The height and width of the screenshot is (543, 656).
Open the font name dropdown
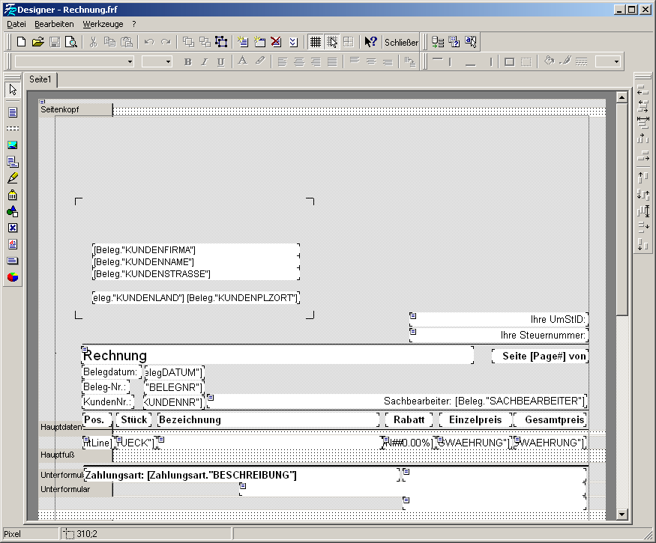[130, 62]
